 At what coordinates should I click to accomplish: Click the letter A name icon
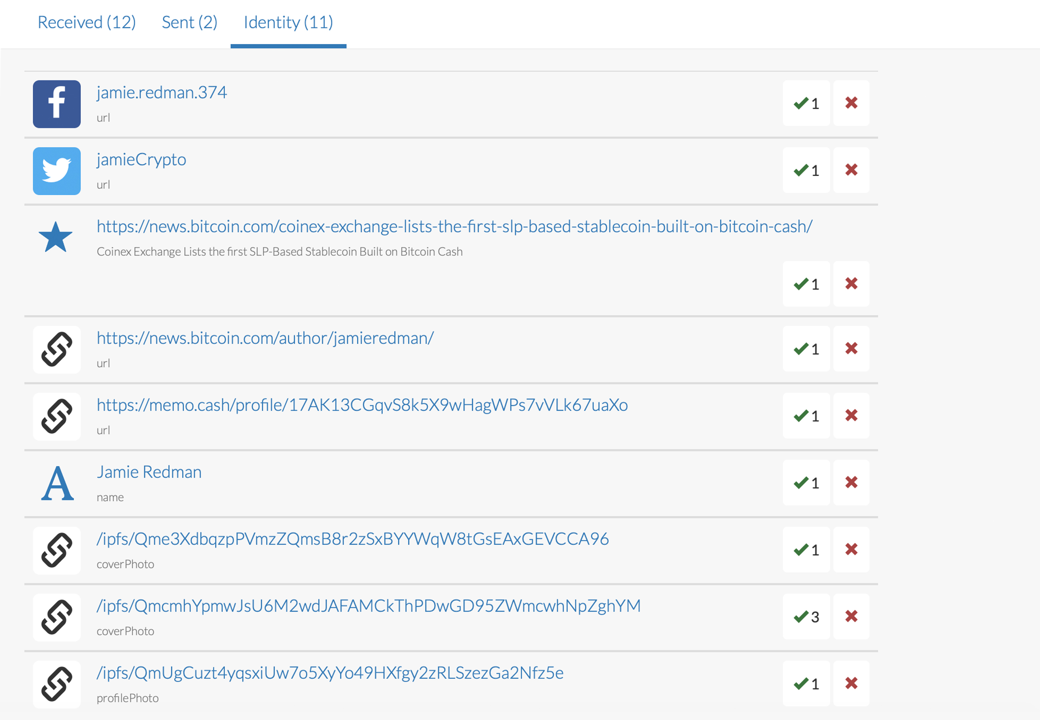tap(57, 483)
